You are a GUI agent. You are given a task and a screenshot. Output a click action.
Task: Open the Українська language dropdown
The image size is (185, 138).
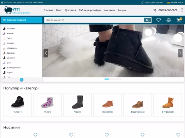(175, 2)
